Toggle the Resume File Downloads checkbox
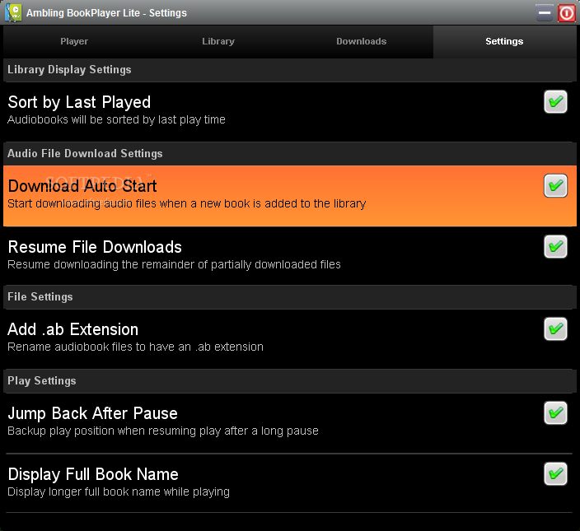This screenshot has height=531, width=580. coord(555,246)
